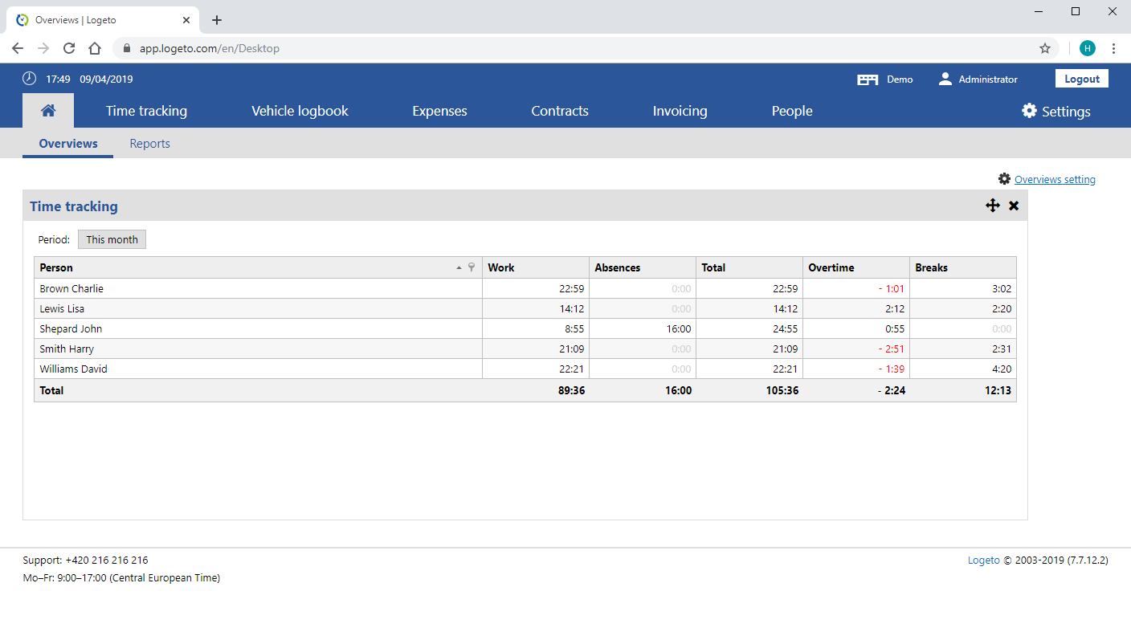
Task: Click the filter icon in Person column header
Action: pyautogui.click(x=472, y=267)
